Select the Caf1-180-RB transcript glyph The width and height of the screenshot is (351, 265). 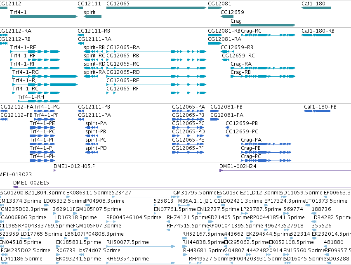(x=316, y=35)
